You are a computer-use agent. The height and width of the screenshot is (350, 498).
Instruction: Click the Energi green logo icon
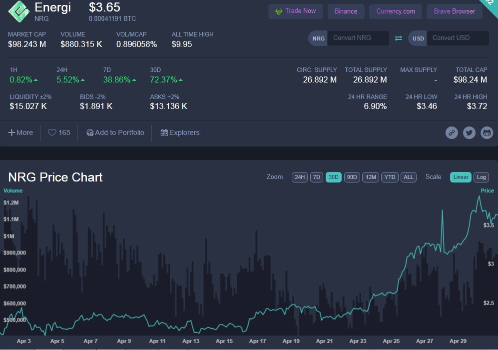(x=19, y=11)
